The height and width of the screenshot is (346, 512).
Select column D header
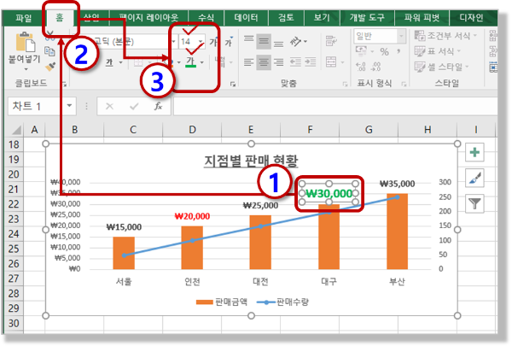[192, 130]
